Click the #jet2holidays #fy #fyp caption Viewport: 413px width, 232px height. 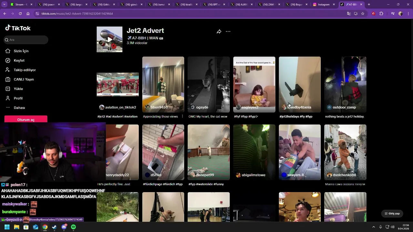[x=296, y=116]
